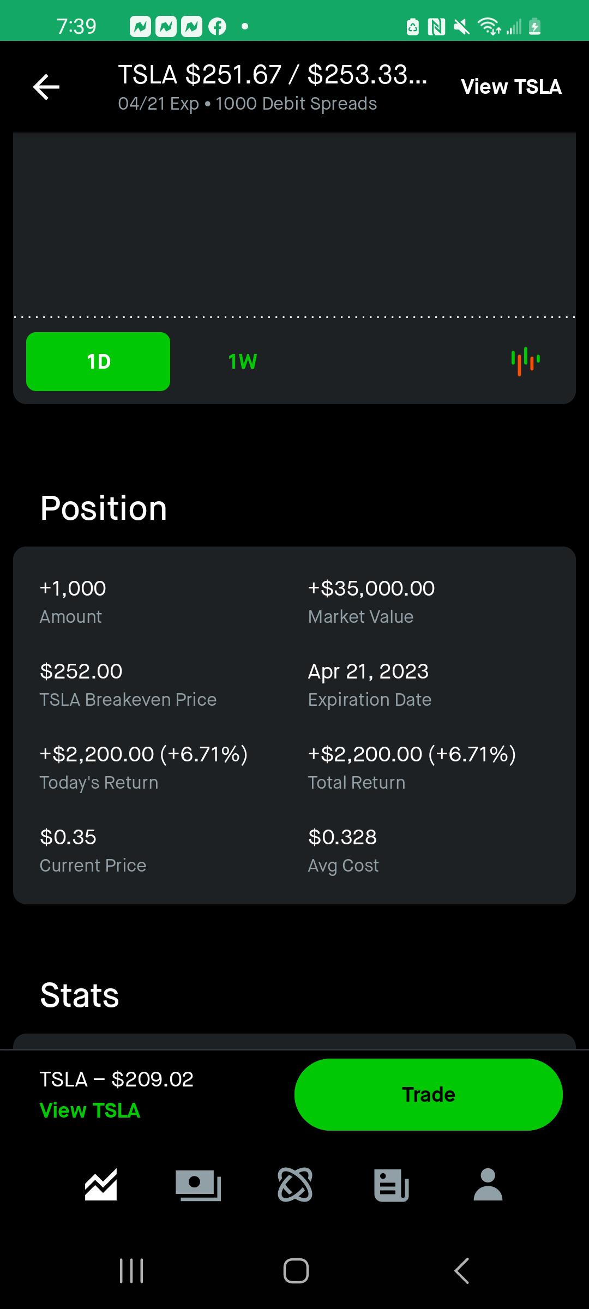589x1309 pixels.
Task: Open the crypto orbit tab icon
Action: (295, 1185)
